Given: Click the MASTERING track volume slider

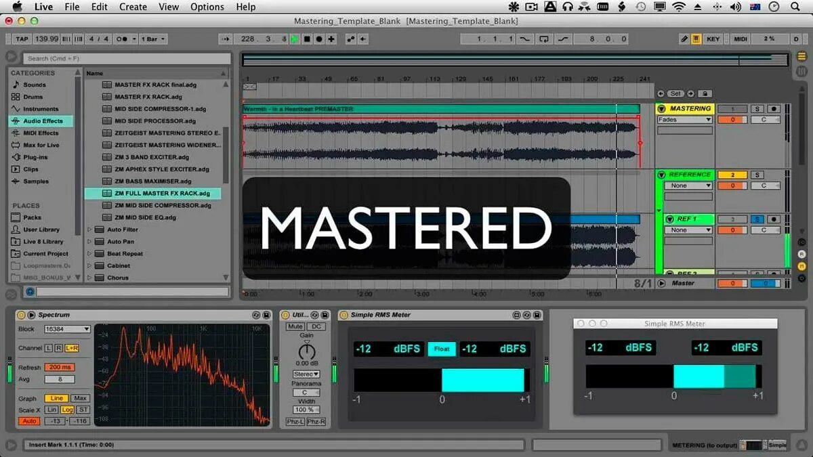Looking at the screenshot, I should point(732,120).
